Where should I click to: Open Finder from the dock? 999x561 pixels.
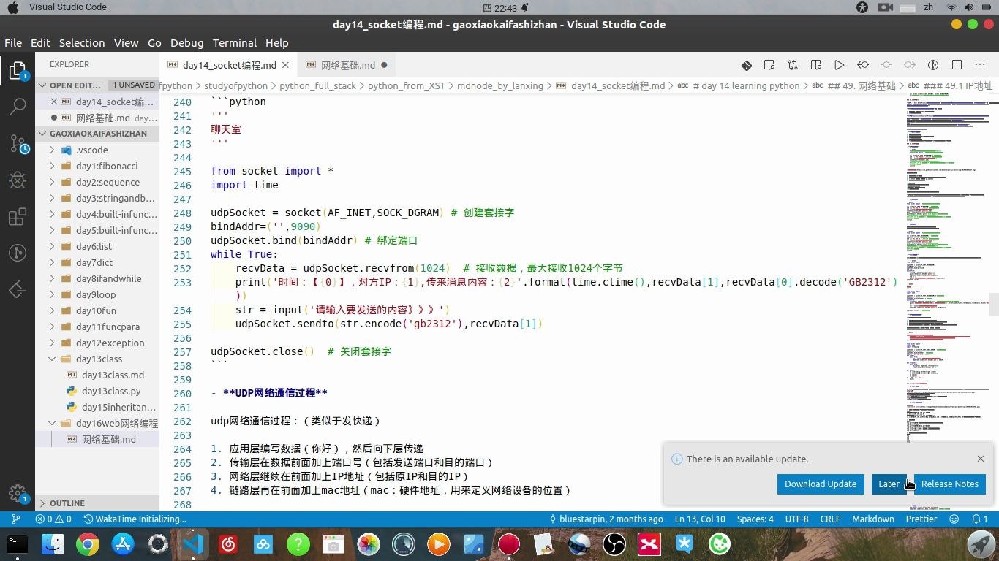tap(53, 543)
